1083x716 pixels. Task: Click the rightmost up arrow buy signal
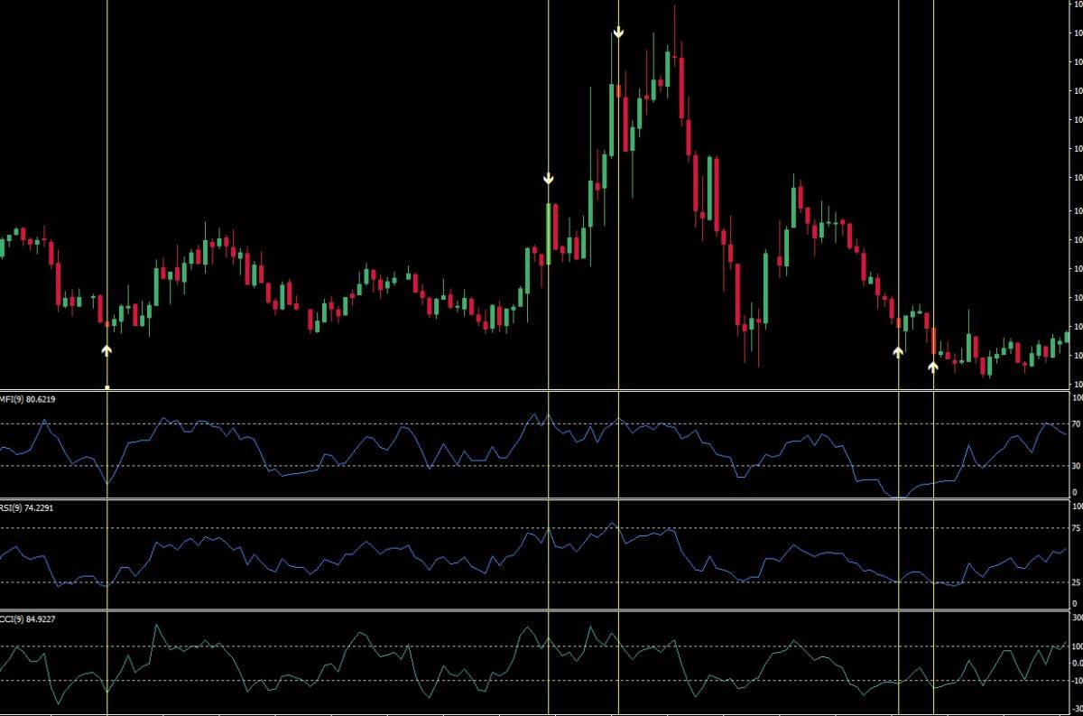[933, 367]
